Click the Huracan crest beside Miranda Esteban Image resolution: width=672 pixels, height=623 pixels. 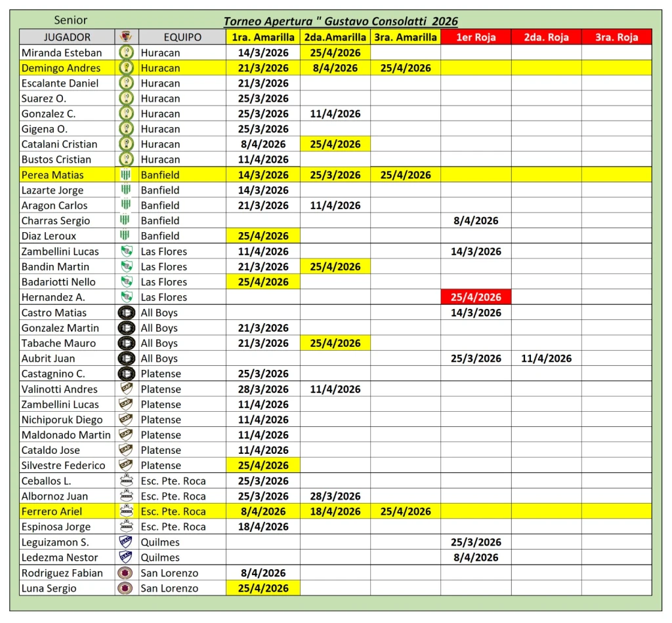(x=126, y=52)
